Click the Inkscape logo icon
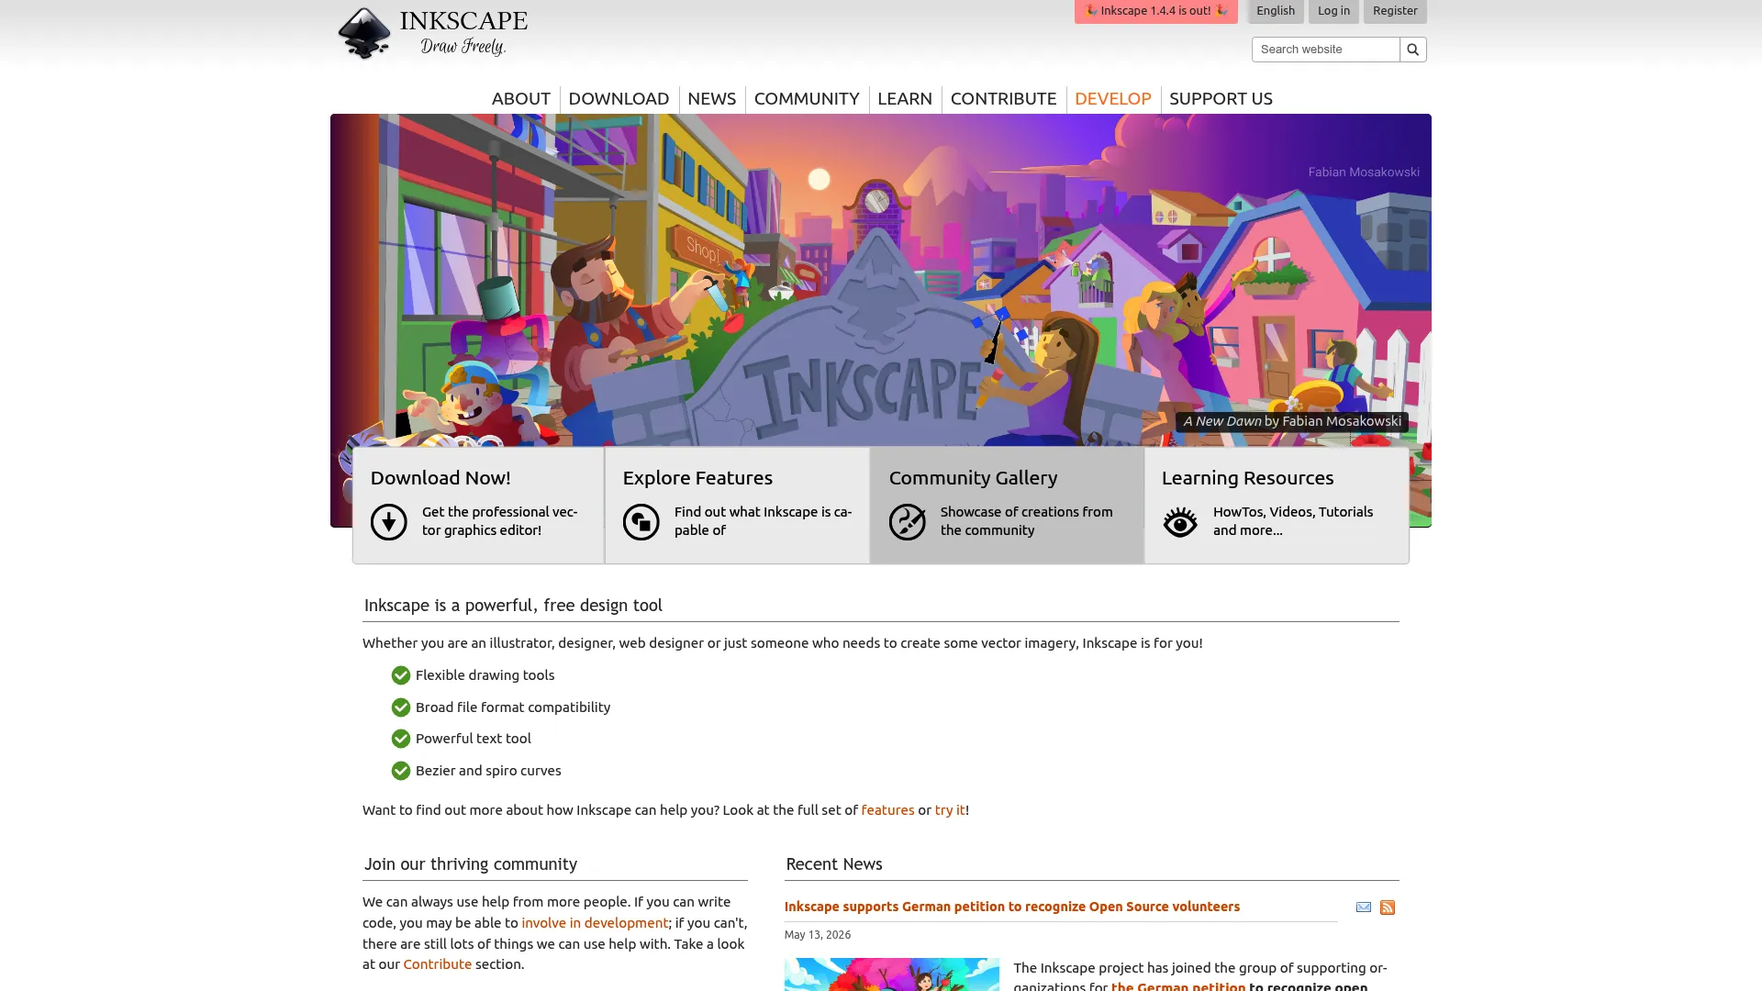The height and width of the screenshot is (991, 1762). (x=364, y=33)
